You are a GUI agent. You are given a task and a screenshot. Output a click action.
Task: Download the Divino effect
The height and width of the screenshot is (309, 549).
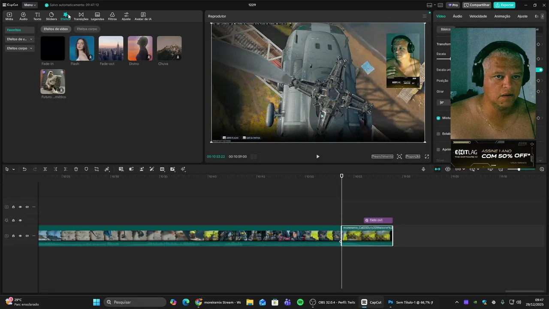pos(149,57)
